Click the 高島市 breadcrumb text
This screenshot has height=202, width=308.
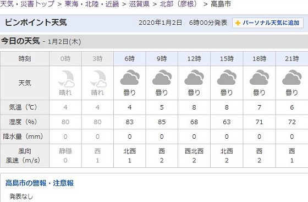(x=221, y=4)
